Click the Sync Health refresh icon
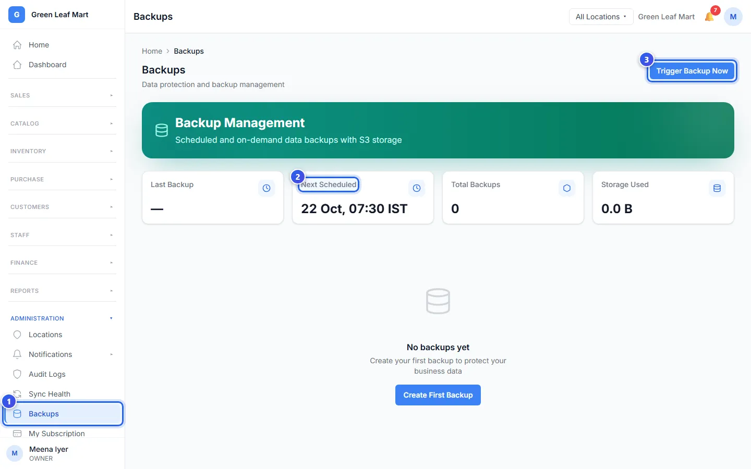The width and height of the screenshot is (751, 469). coord(17,394)
